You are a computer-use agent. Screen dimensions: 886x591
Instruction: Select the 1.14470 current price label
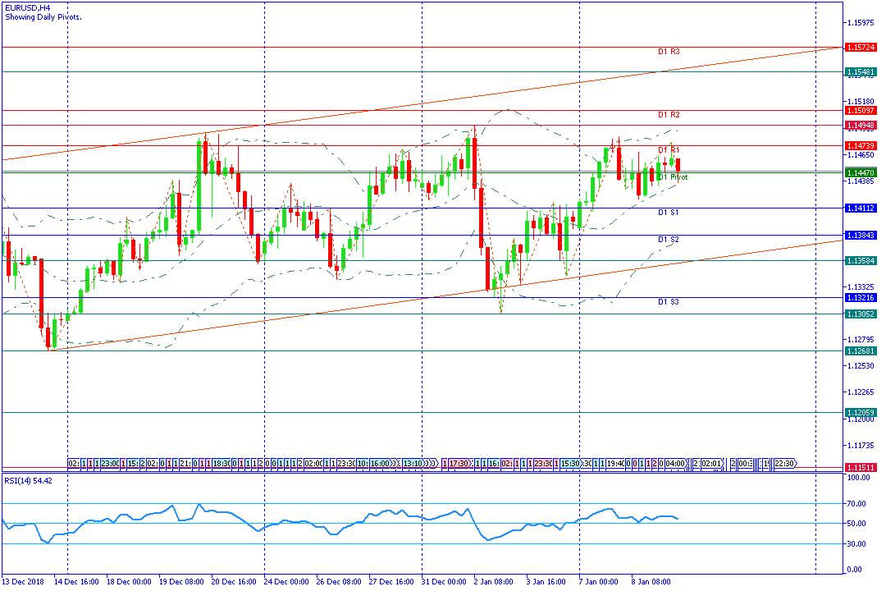(861, 172)
